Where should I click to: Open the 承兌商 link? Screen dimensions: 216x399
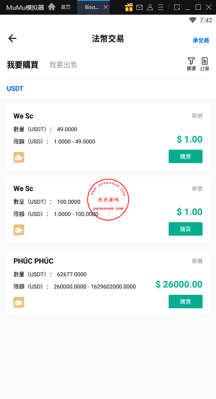[x=201, y=40]
